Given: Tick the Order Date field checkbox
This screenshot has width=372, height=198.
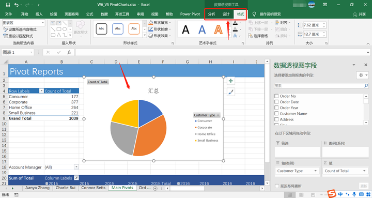Looking at the screenshot, I should point(276,102).
